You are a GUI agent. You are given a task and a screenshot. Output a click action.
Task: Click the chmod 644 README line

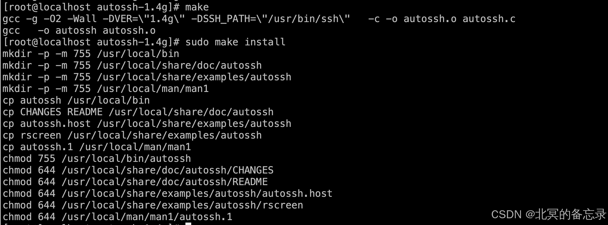(135, 182)
